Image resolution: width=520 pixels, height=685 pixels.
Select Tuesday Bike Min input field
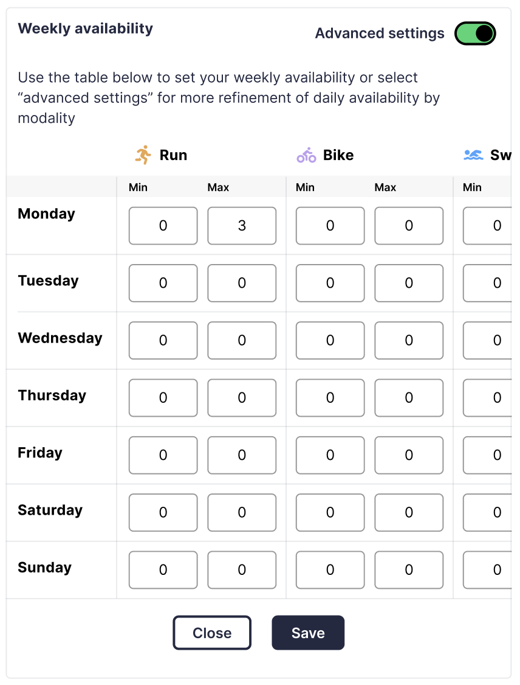coord(330,283)
